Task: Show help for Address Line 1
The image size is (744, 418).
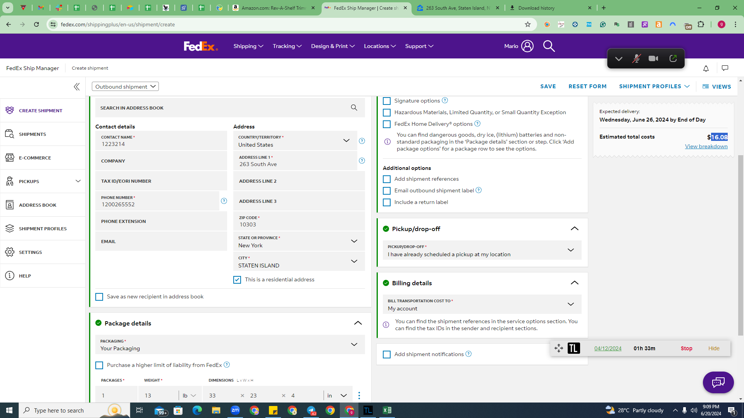Action: click(x=362, y=161)
